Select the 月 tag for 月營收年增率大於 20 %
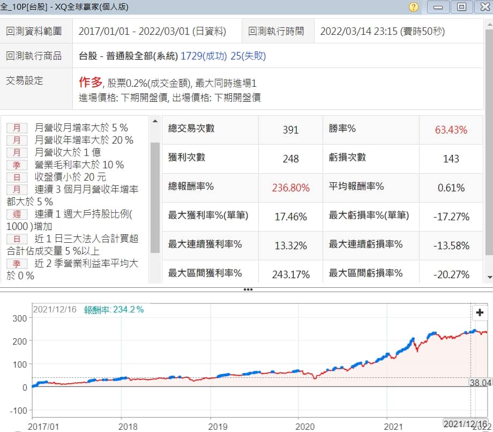Screen dimensions: 493x432 point(17,140)
